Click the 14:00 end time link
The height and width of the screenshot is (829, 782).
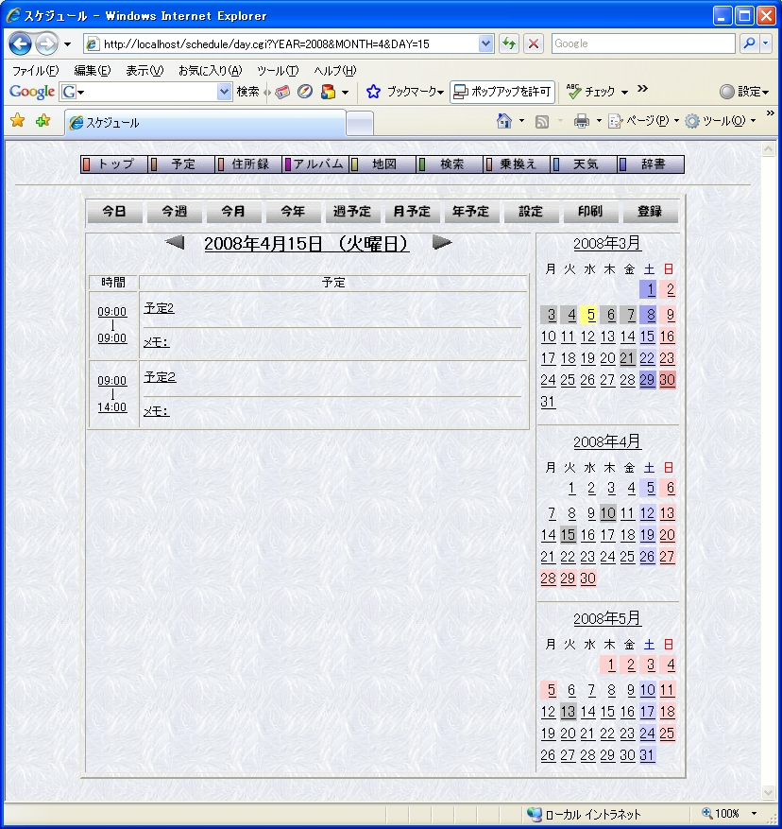click(112, 407)
